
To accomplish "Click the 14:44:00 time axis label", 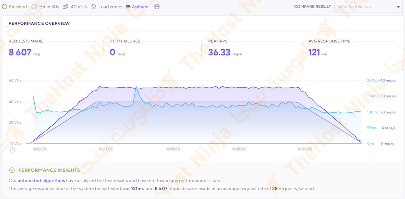I will pyautogui.click(x=173, y=149).
